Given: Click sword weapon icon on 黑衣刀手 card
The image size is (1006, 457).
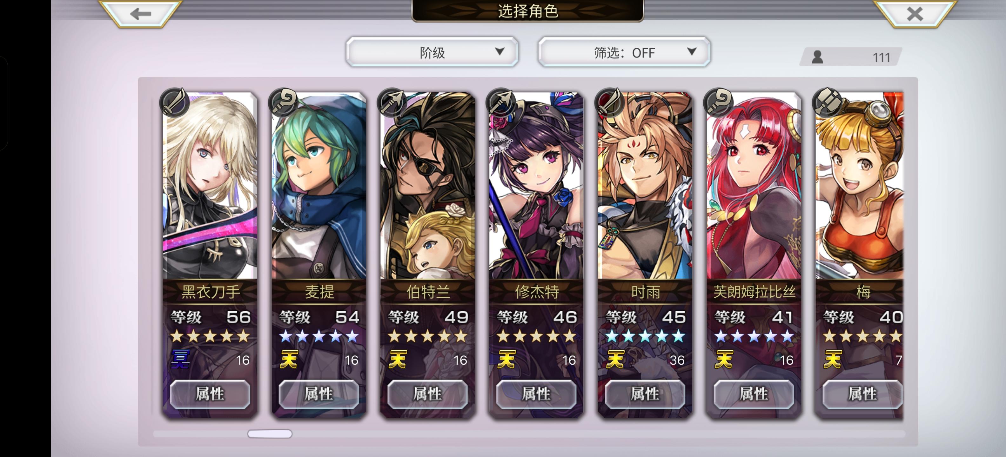Looking at the screenshot, I should click(x=174, y=103).
